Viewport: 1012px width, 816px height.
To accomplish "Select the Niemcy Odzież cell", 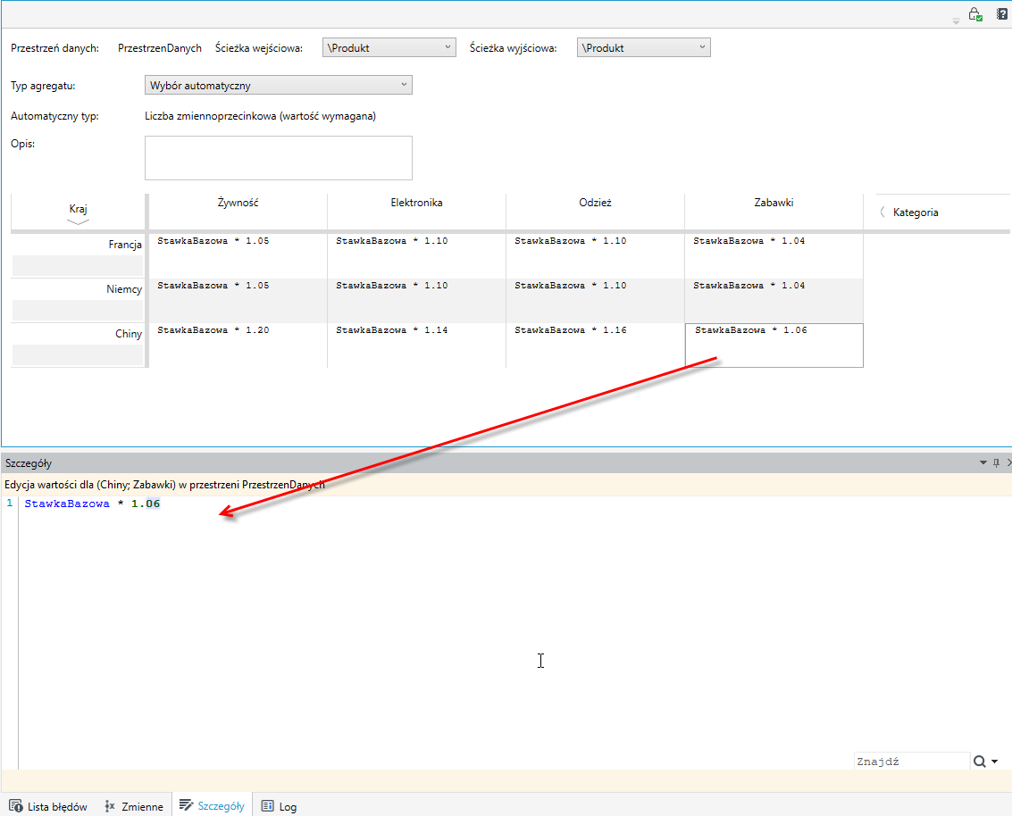I will pyautogui.click(x=595, y=301).
